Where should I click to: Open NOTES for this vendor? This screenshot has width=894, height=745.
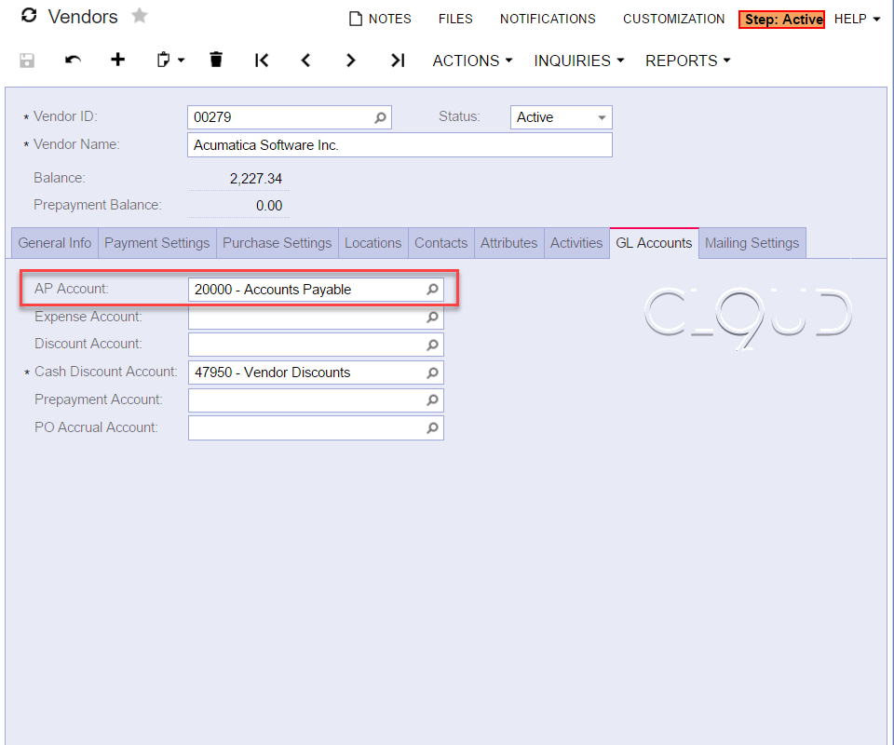click(x=380, y=19)
